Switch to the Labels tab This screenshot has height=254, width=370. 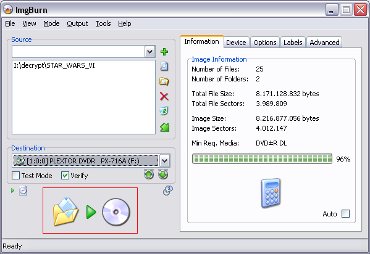pyautogui.click(x=293, y=43)
